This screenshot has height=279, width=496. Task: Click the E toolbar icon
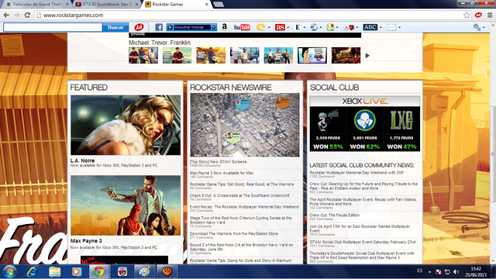[298, 27]
